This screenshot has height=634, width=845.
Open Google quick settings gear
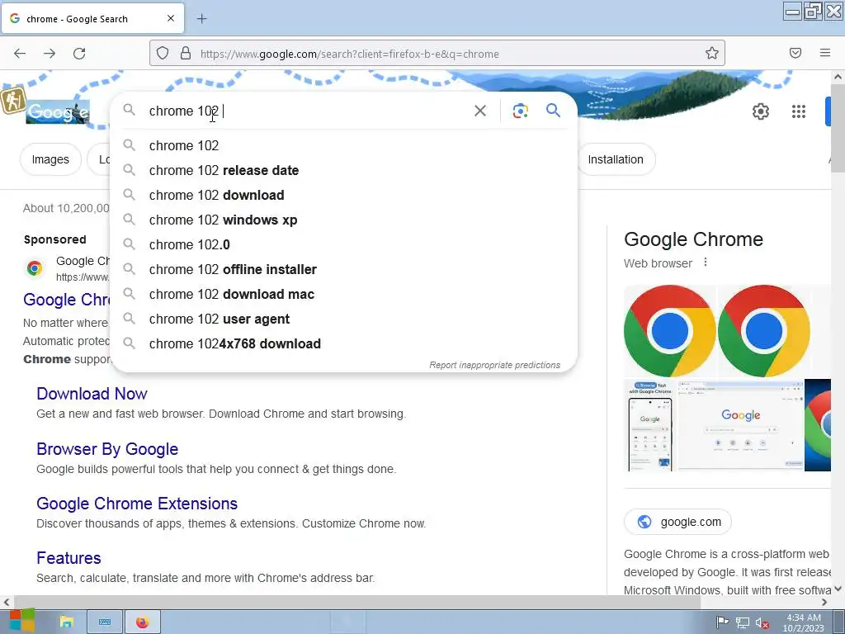[x=760, y=111]
